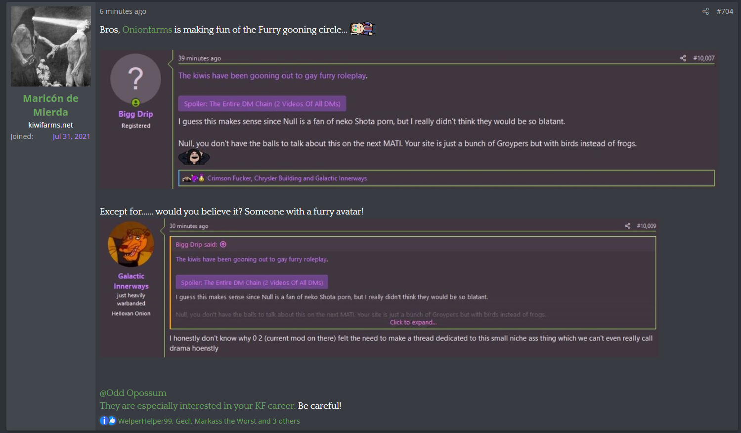This screenshot has height=433, width=741.
Task: Open Galactic Innerways' cartoon avatar
Action: pyautogui.click(x=131, y=244)
